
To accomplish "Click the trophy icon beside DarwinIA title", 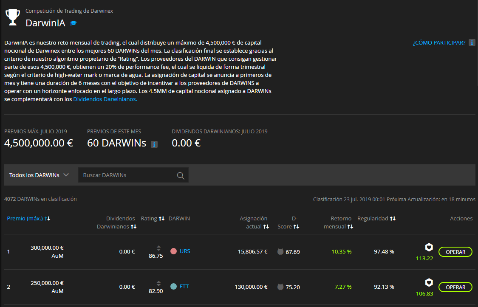I will click(x=13, y=17).
